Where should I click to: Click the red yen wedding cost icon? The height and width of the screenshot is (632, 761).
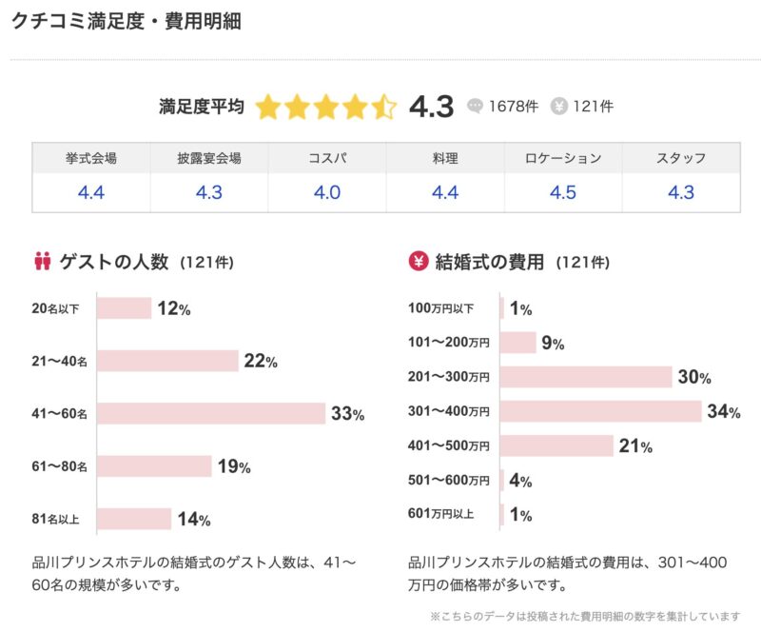tap(417, 261)
